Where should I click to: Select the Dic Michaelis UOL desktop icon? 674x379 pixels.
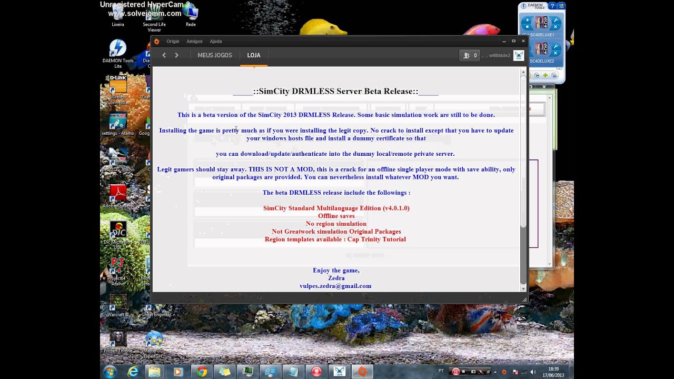tap(118, 235)
